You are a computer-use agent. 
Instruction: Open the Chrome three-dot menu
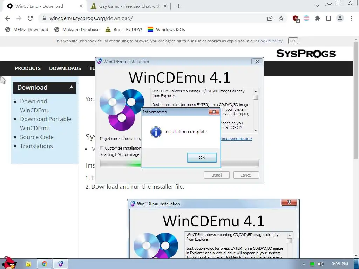[351, 18]
